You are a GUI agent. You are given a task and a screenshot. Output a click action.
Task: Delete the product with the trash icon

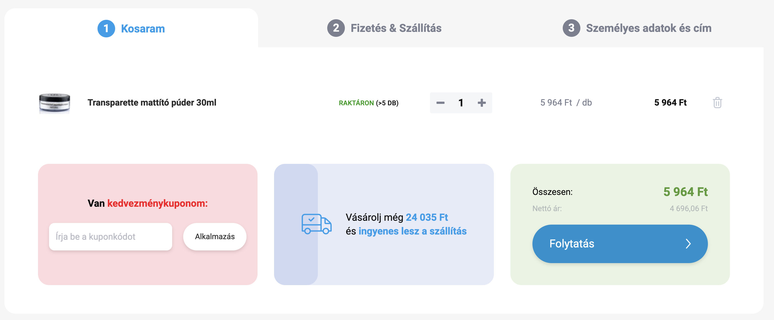coord(717,103)
